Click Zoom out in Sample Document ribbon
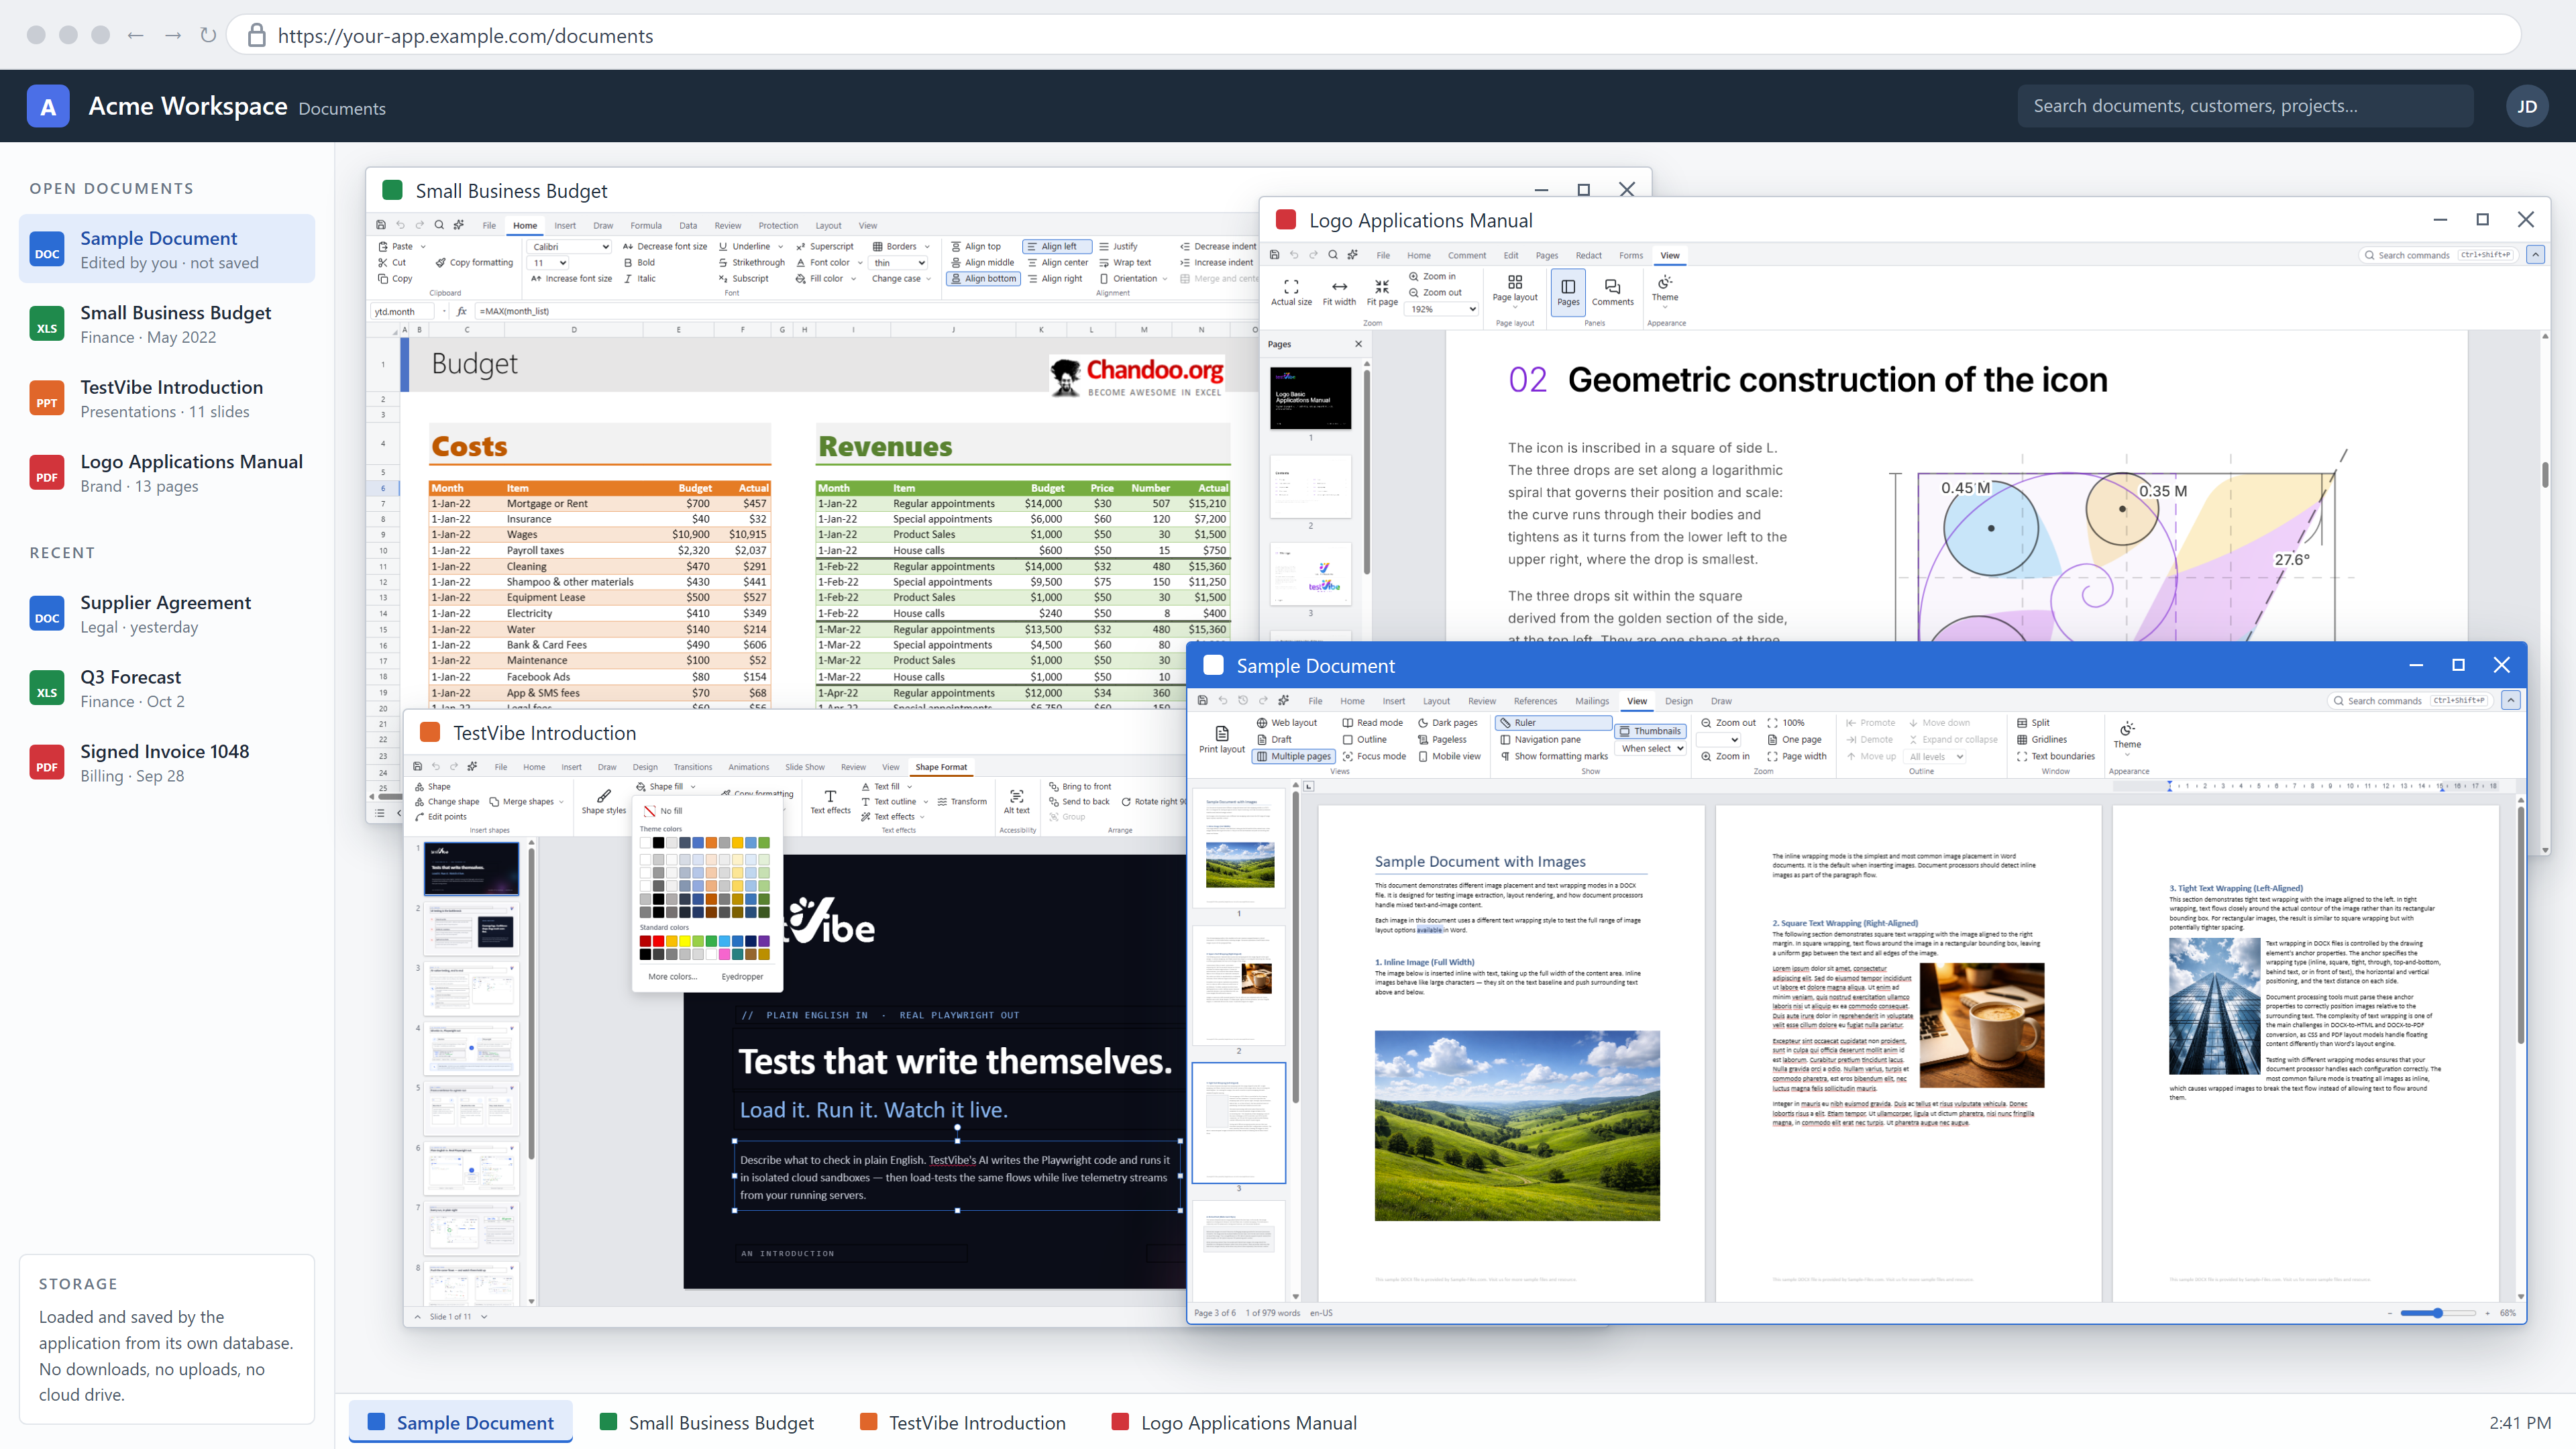Screen dimensions: 2576x1449 pyautogui.click(x=1728, y=723)
